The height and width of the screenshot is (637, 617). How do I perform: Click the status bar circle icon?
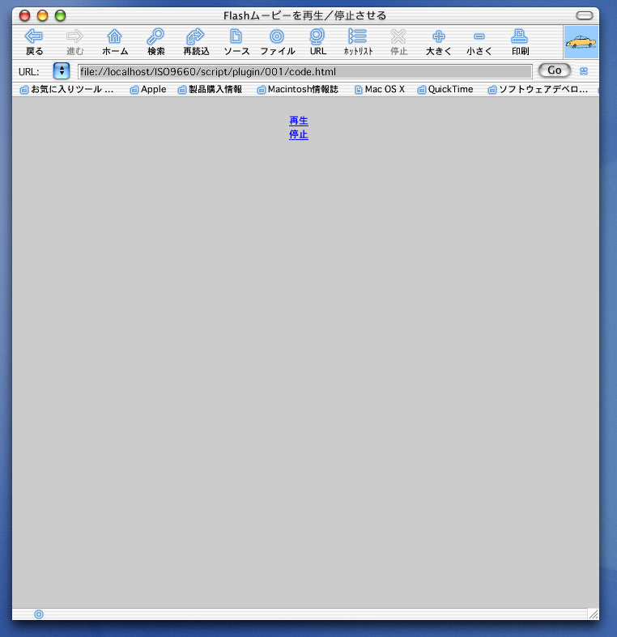pyautogui.click(x=39, y=614)
